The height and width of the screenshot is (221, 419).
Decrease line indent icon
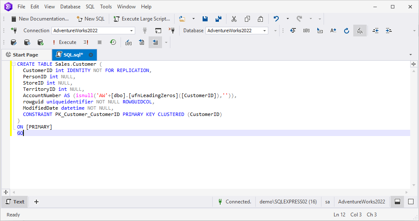pyautogui.click(x=375, y=31)
